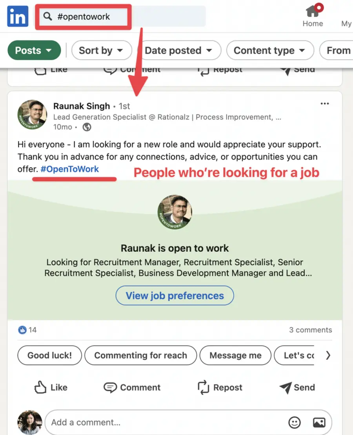Click the LinkedIn logo
This screenshot has height=435, width=353.
coord(17,16)
